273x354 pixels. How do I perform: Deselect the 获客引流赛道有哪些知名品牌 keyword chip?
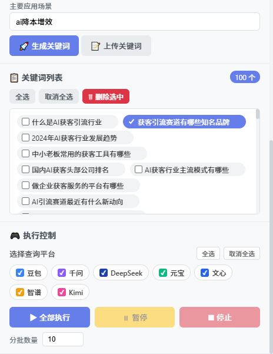[x=184, y=122]
